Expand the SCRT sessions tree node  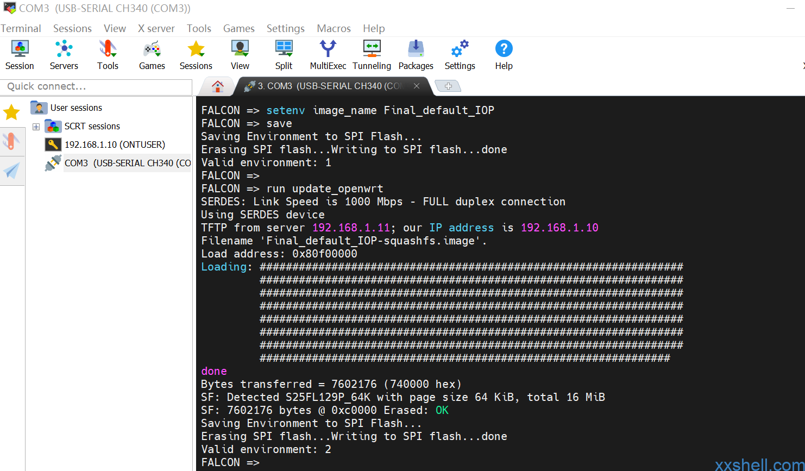[36, 127]
